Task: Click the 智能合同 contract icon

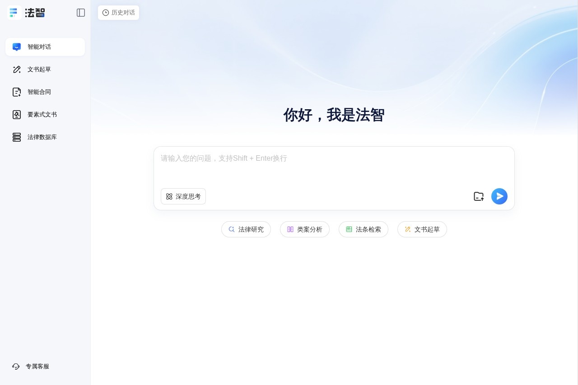Action: 17,92
